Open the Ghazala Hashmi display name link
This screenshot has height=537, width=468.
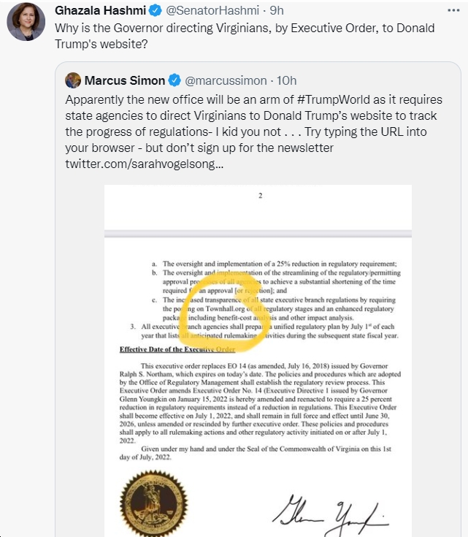(100, 11)
